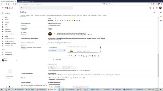The width and height of the screenshot is (163, 91).
Task: Open Google Keep side panel icon
Action: pyautogui.click(x=161, y=16)
